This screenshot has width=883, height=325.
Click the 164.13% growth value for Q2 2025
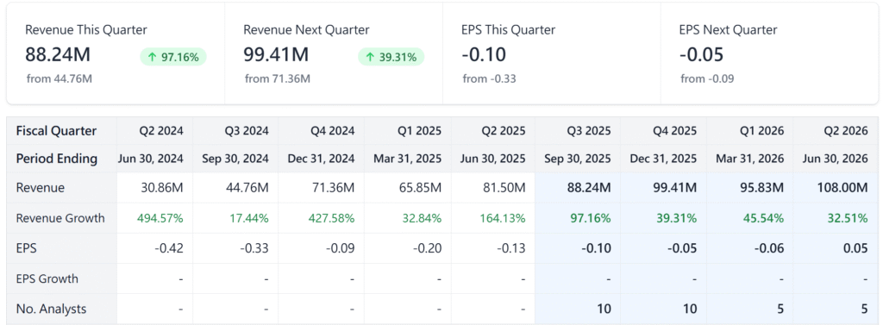[x=504, y=218]
